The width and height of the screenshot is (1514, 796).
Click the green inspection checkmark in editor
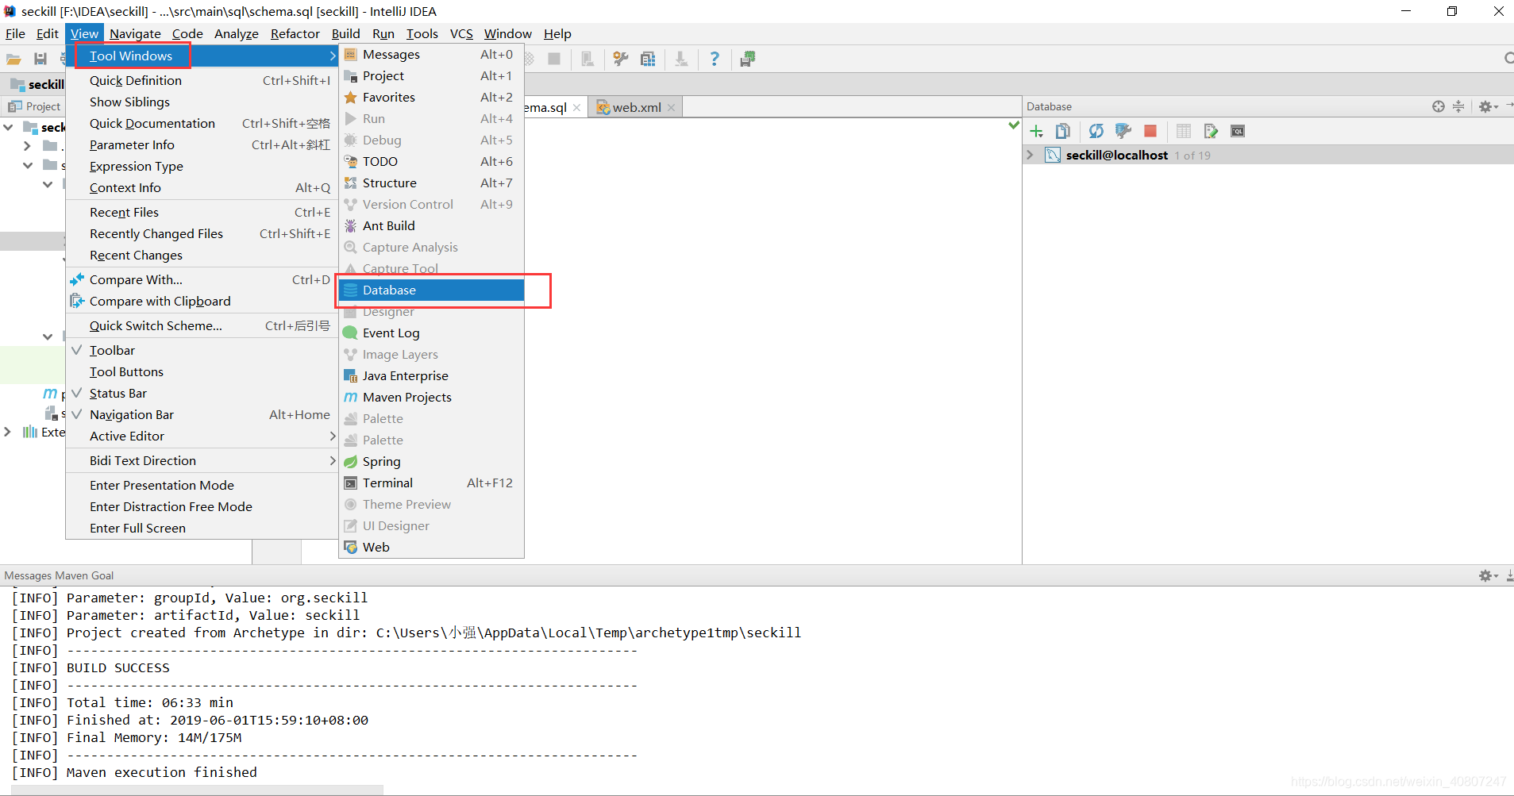pos(1013,125)
